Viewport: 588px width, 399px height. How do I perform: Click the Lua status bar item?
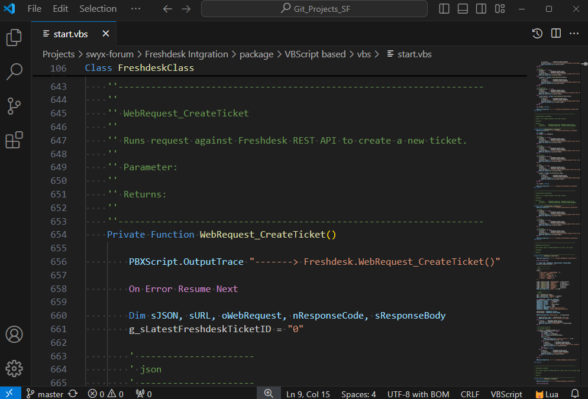[x=547, y=394]
